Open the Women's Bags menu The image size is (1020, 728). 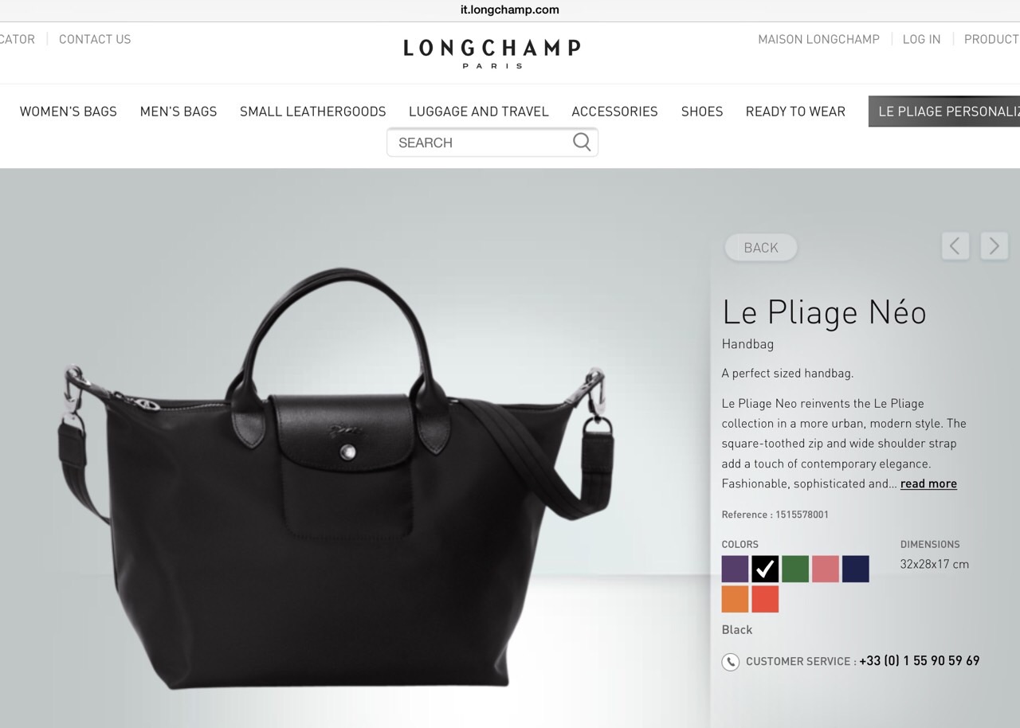69,112
